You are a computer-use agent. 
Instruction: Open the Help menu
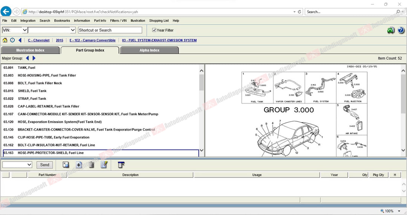pos(176,20)
